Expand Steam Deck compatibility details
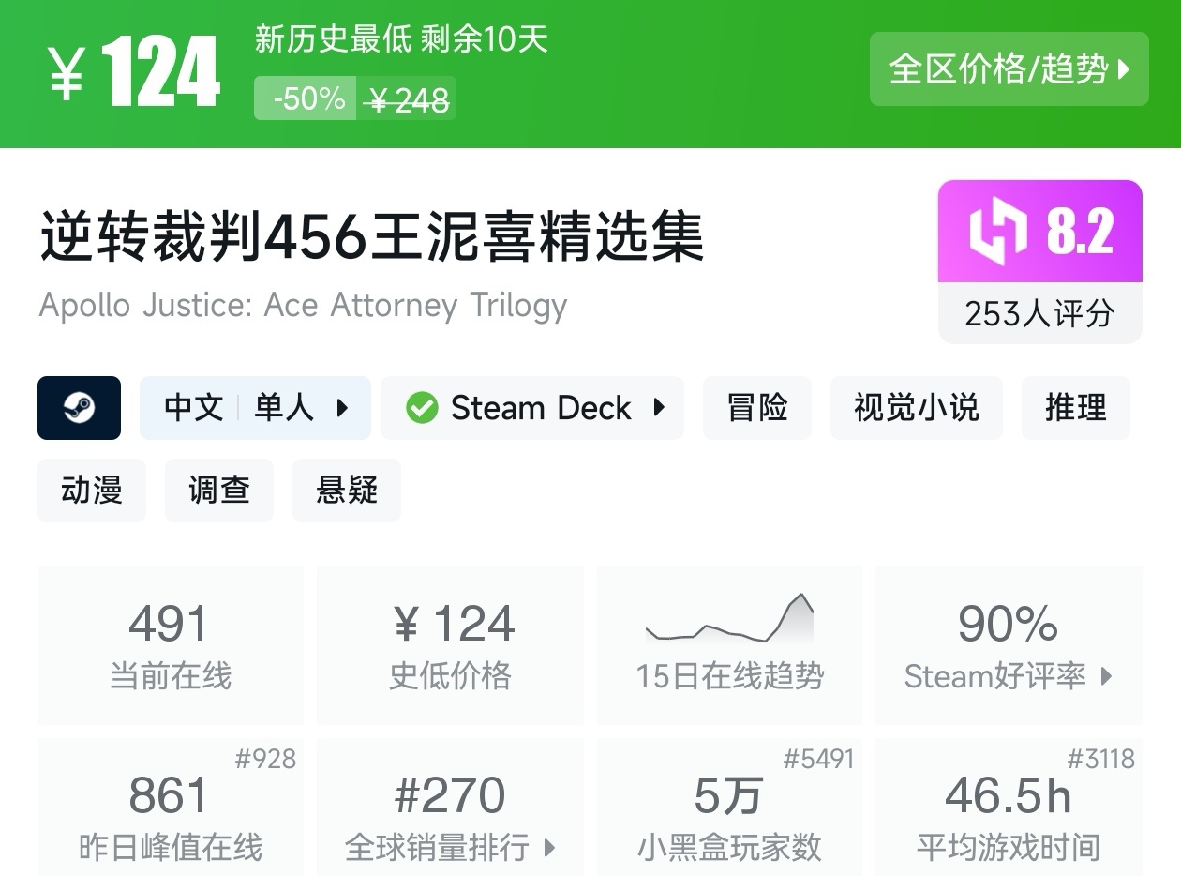 (x=532, y=408)
